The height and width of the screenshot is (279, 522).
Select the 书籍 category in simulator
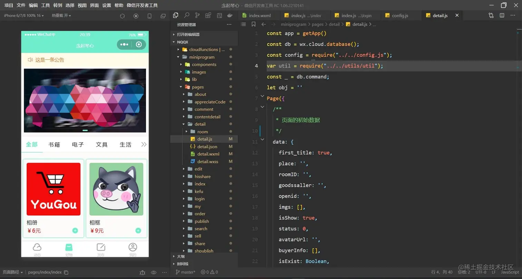click(54, 145)
